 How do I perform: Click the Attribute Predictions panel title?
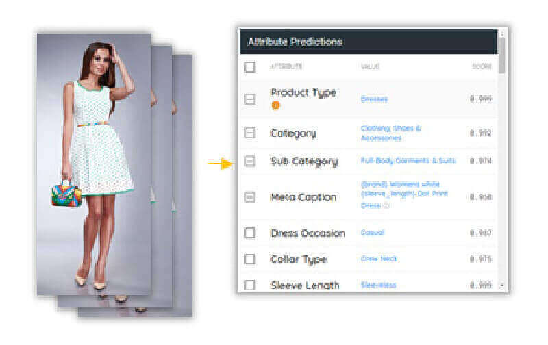click(295, 42)
